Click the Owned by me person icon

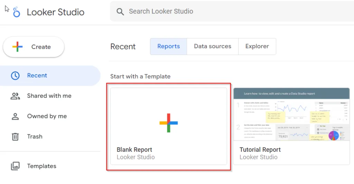(15, 116)
